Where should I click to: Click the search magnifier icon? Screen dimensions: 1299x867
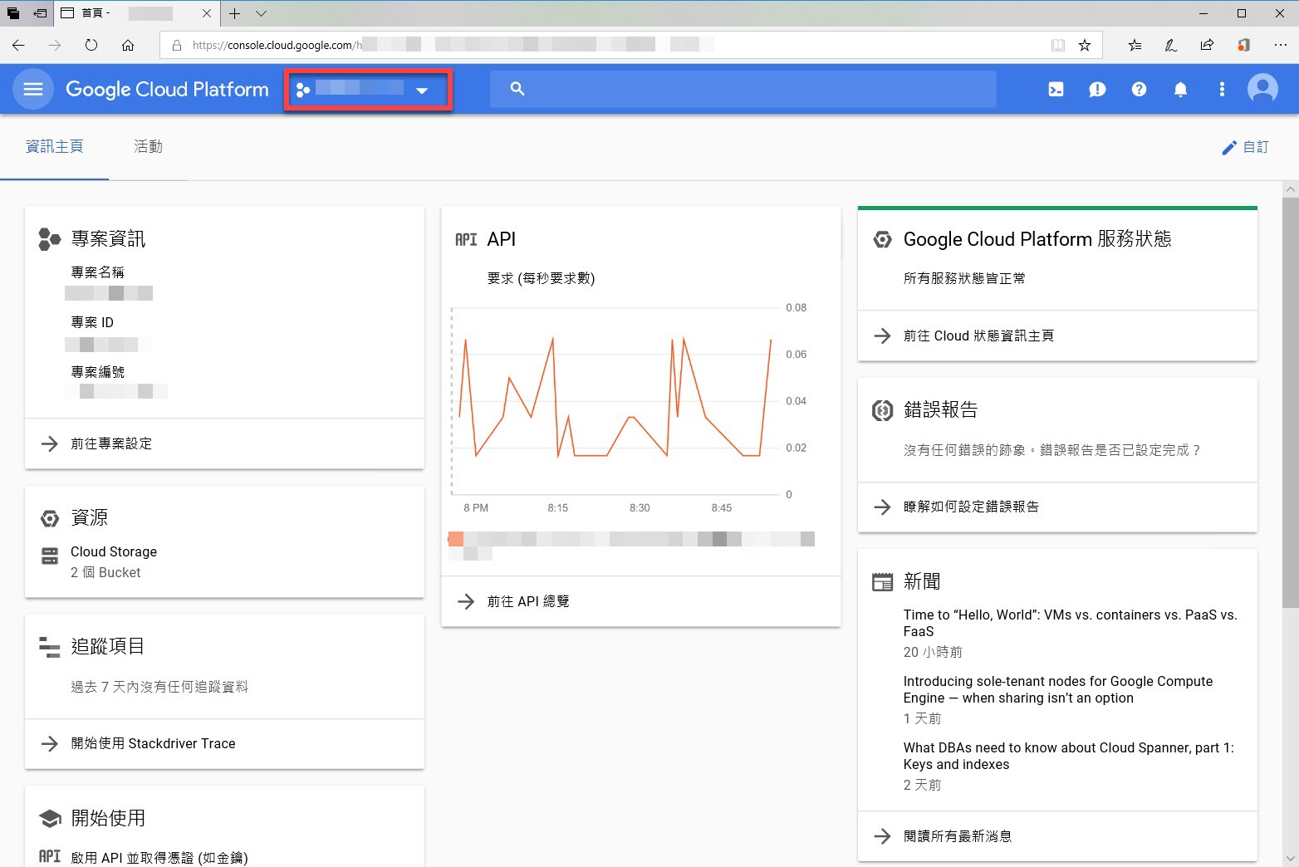(x=517, y=89)
